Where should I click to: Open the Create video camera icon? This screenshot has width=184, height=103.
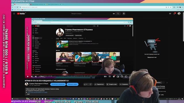pyautogui.click(x=170, y=13)
